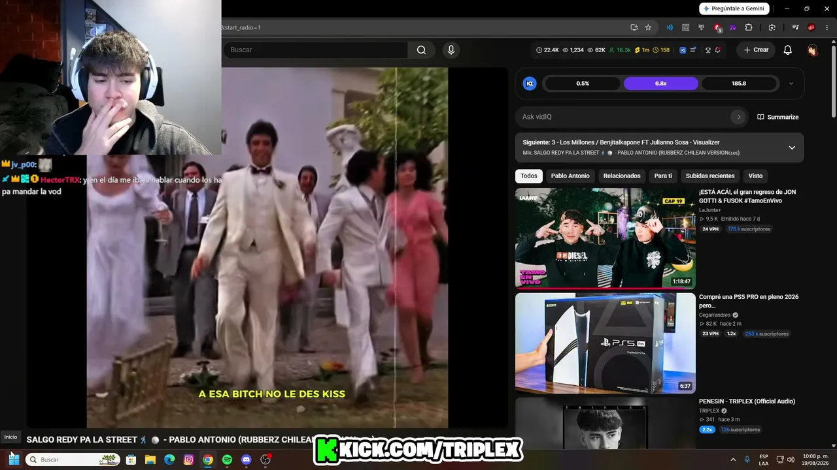Click the 0.5% vidIQ score pill

point(582,84)
